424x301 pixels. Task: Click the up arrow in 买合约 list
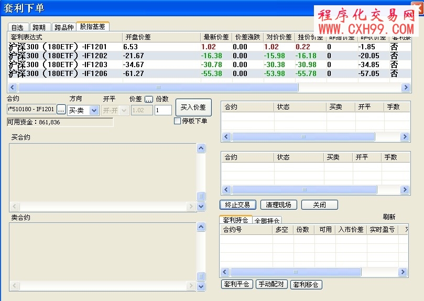201,148
